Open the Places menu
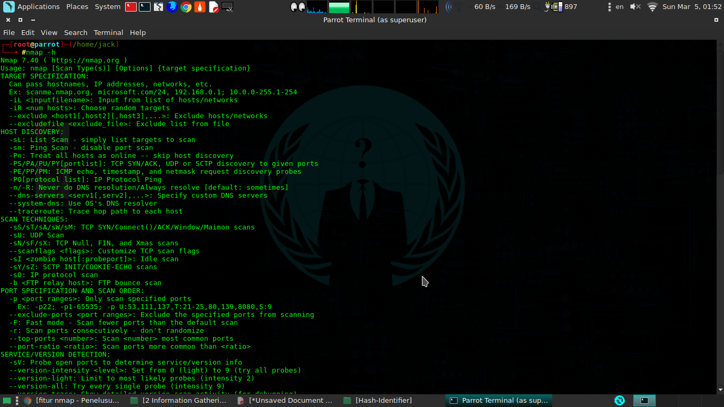The width and height of the screenshot is (724, 407). tap(77, 7)
